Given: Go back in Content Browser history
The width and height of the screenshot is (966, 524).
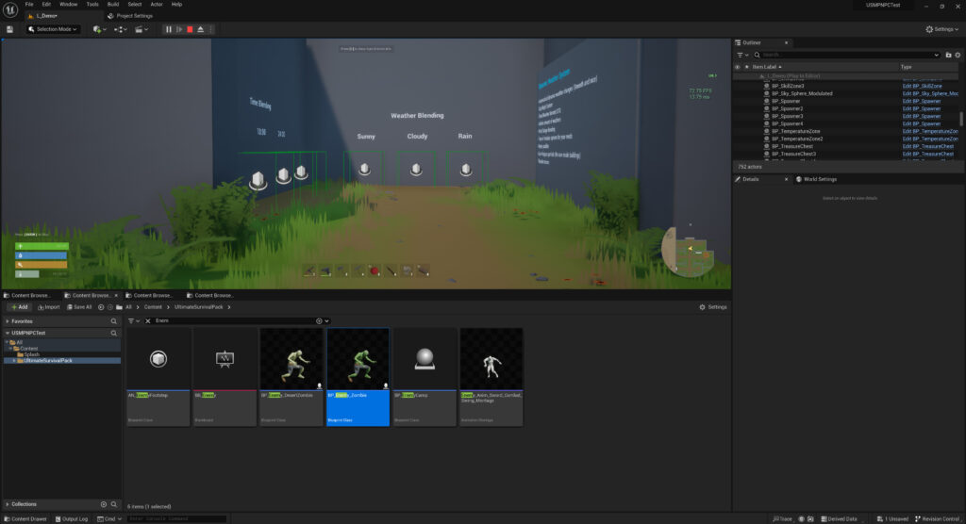Looking at the screenshot, I should click(101, 307).
